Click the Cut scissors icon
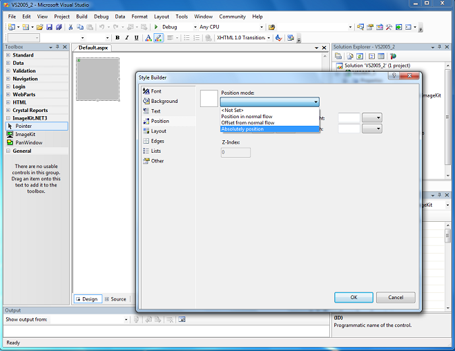 pyautogui.click(x=70, y=27)
